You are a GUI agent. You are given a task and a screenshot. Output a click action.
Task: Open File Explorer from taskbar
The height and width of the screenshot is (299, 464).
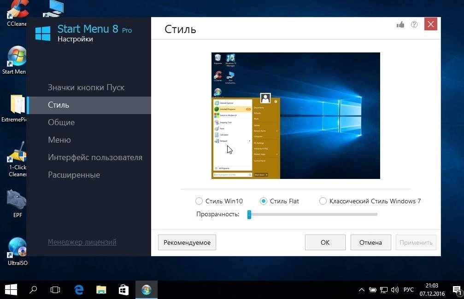[x=101, y=290]
